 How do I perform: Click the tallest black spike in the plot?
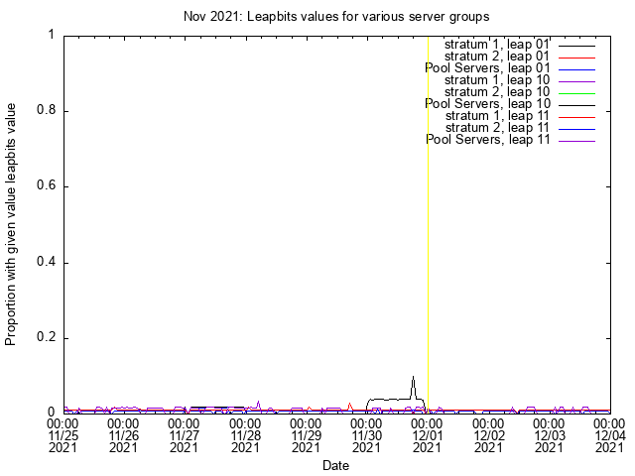(x=413, y=379)
